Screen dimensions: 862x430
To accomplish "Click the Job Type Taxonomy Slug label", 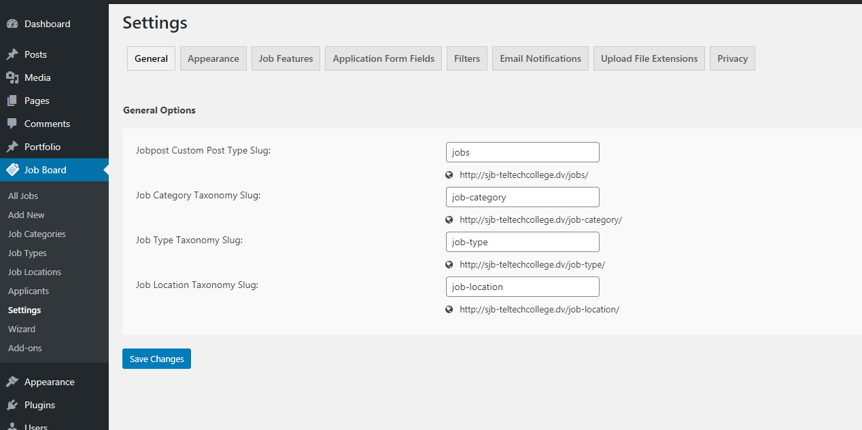I will pos(189,240).
